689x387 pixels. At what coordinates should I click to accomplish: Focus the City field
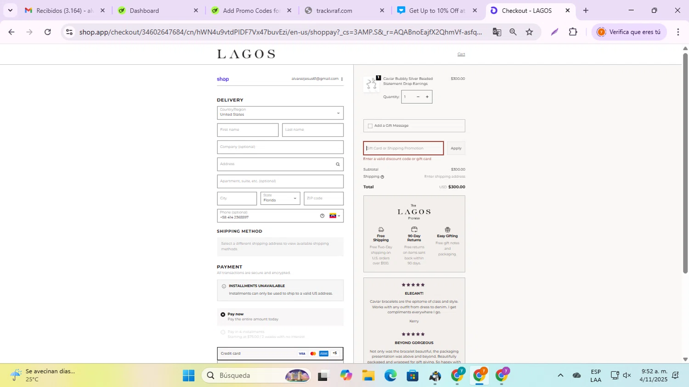(x=237, y=198)
